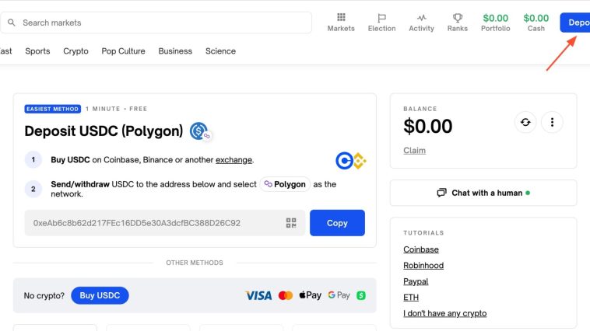
Task: Select the Crypto category tab
Action: pyautogui.click(x=76, y=51)
